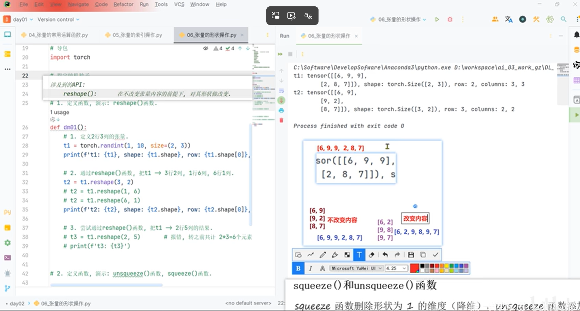Switch to 05_张量的索引操作.py tab
The height and width of the screenshot is (311, 580).
pos(134,35)
